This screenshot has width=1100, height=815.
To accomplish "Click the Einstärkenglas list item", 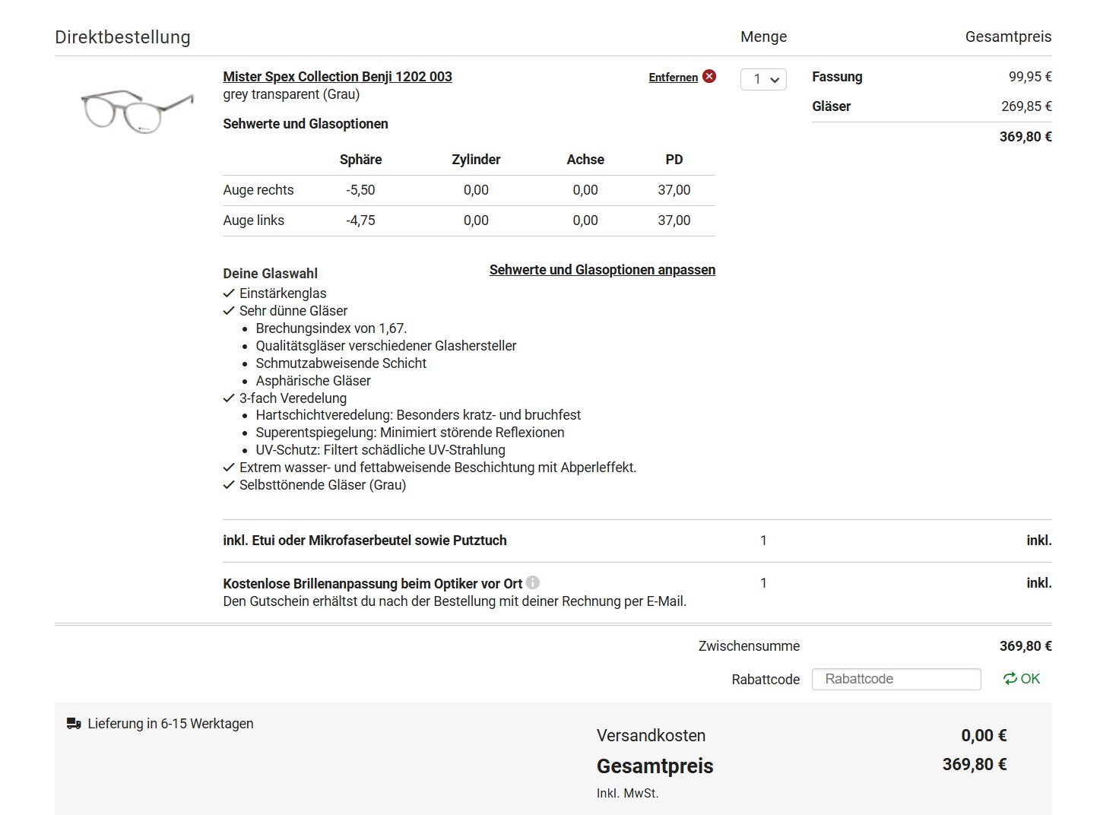I will pyautogui.click(x=283, y=293).
